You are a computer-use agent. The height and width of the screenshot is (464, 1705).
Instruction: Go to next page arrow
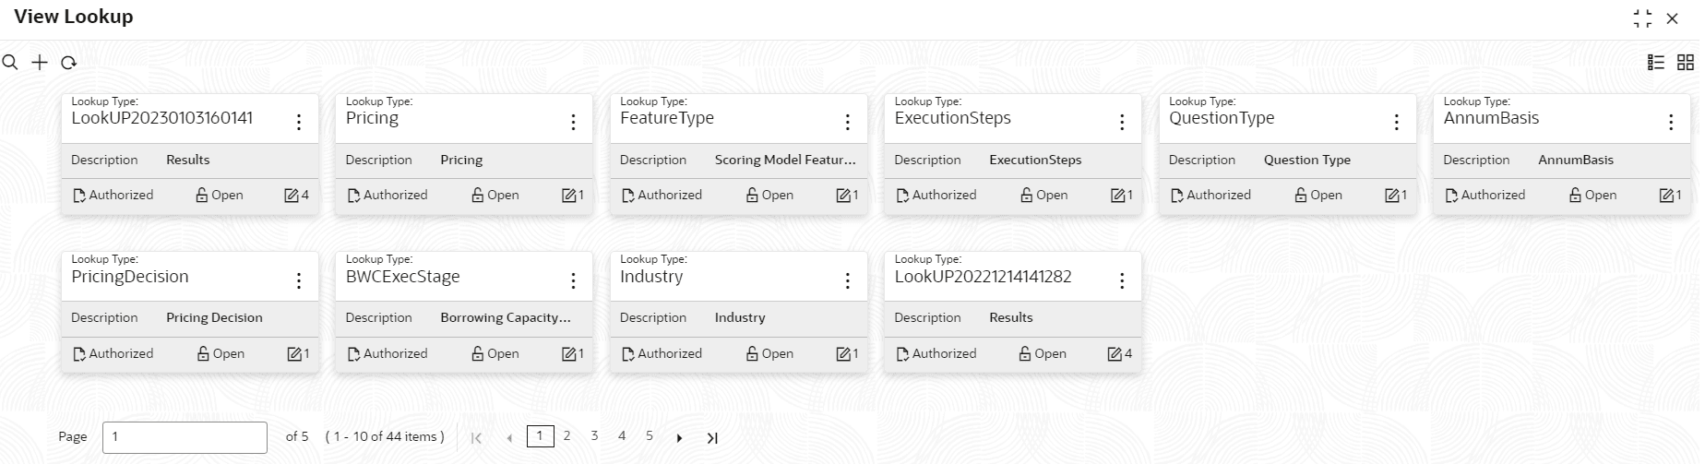(679, 438)
